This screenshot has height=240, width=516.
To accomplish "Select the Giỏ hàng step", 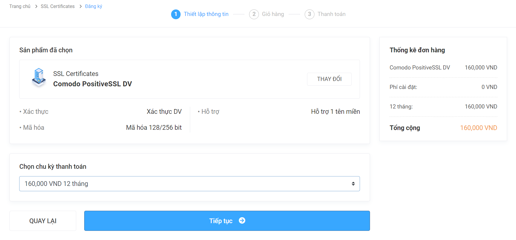I will tap(273, 14).
